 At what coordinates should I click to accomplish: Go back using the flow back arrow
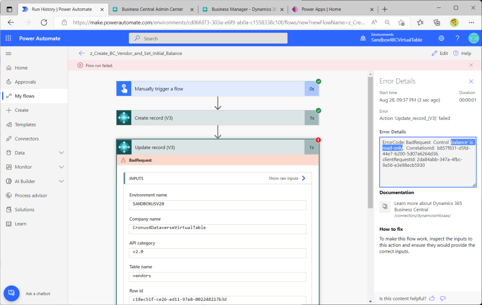[x=82, y=53]
